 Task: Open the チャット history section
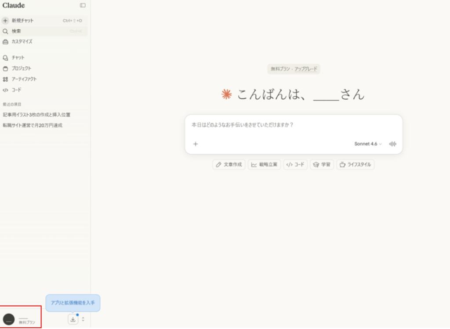pos(18,57)
